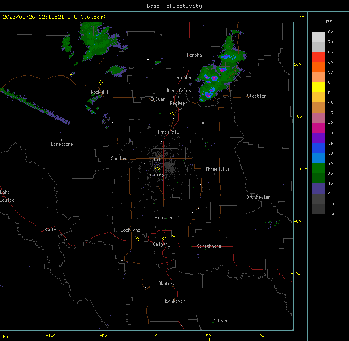
Task: Click the legend value -30 label
Action: 332,214
